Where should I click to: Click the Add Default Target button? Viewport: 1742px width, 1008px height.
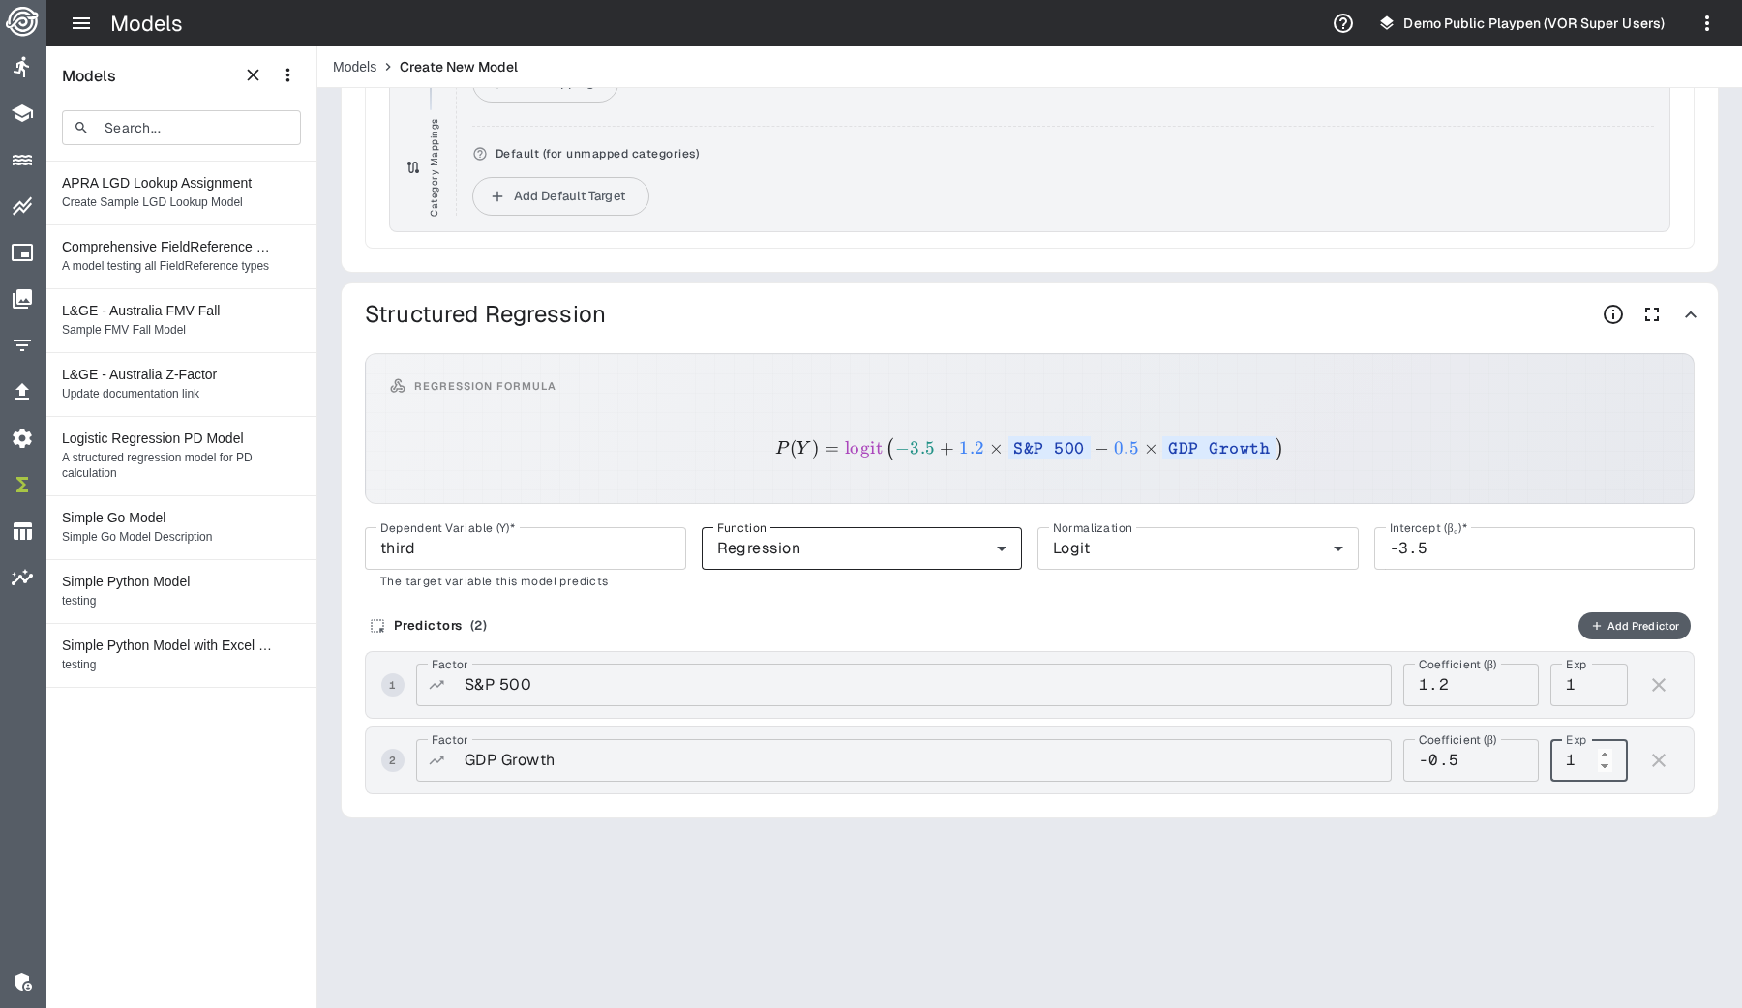[x=560, y=196]
